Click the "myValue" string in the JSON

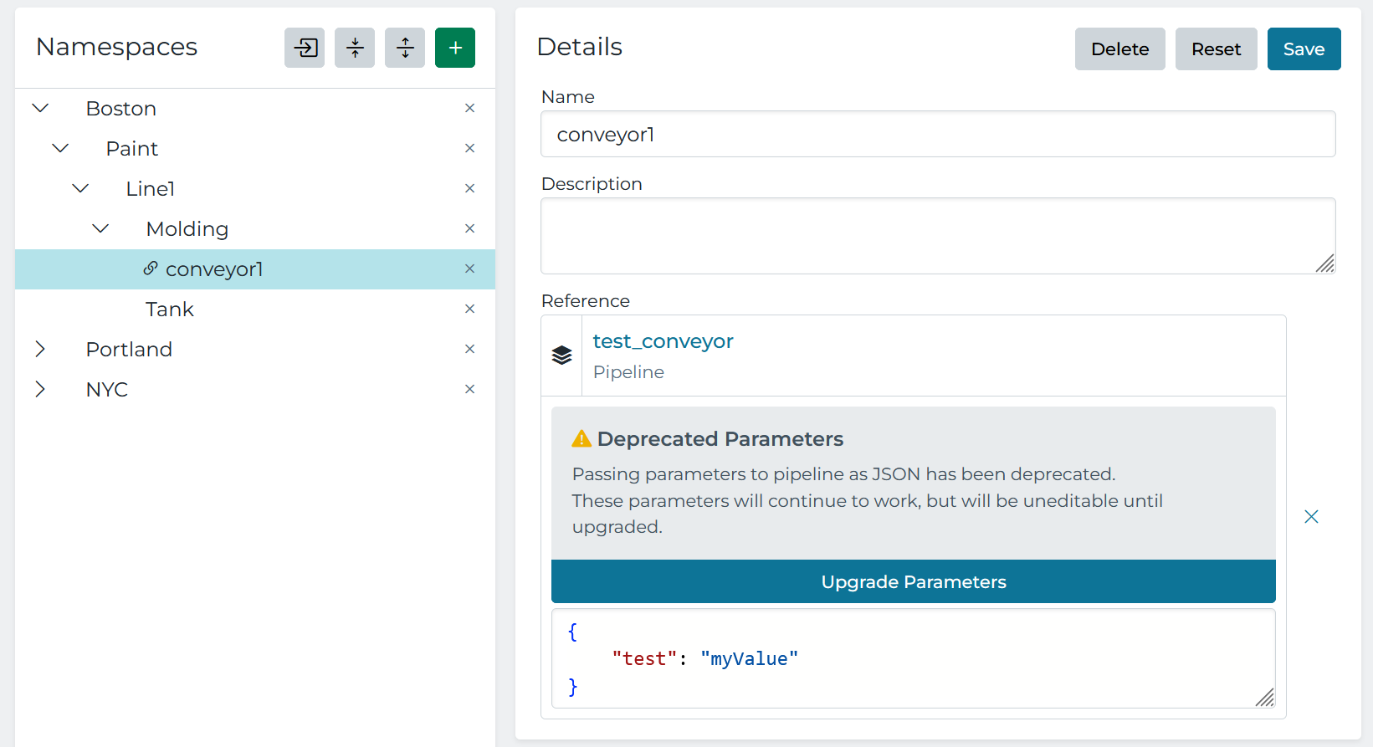tap(750, 659)
